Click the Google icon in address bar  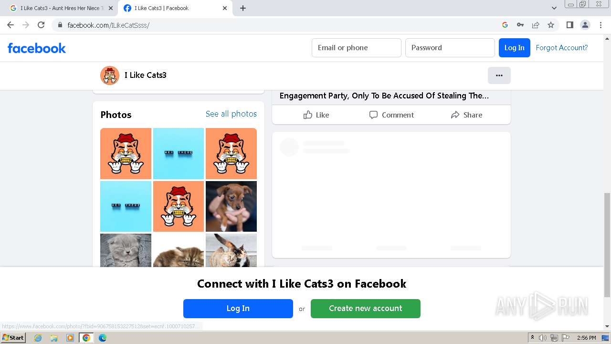coord(505,25)
